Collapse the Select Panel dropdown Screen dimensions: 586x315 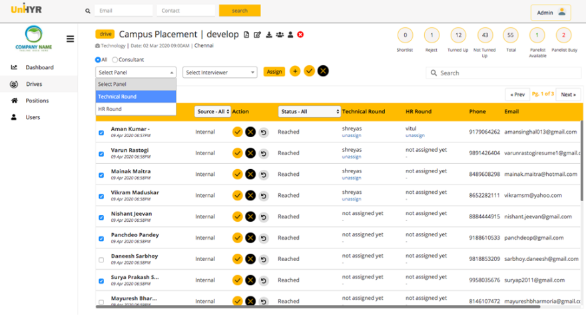136,73
